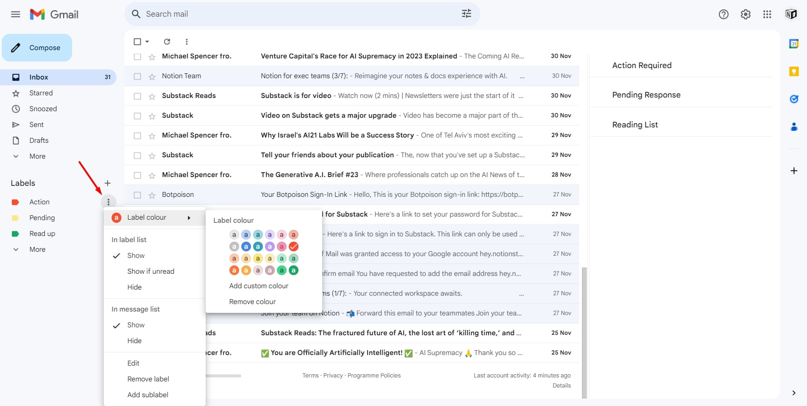This screenshot has height=406, width=807.
Task: Tick checkbox for Why Israel's AI21 Labs email
Action: pos(137,136)
